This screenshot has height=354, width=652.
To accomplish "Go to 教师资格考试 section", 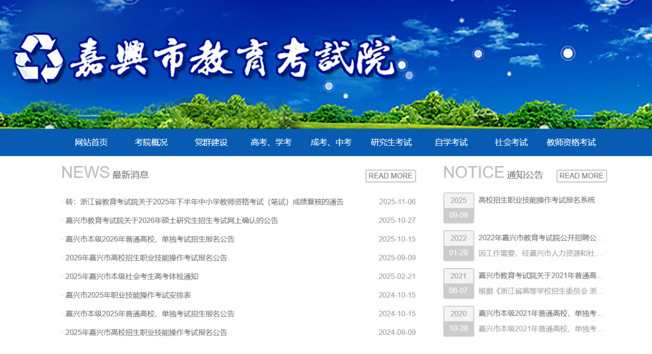I will point(571,142).
